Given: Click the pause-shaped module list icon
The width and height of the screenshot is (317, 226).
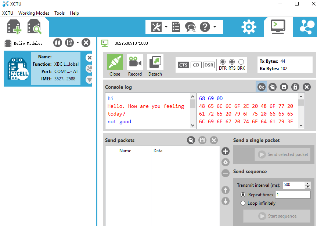Looking at the screenshot, I should click(x=58, y=43).
